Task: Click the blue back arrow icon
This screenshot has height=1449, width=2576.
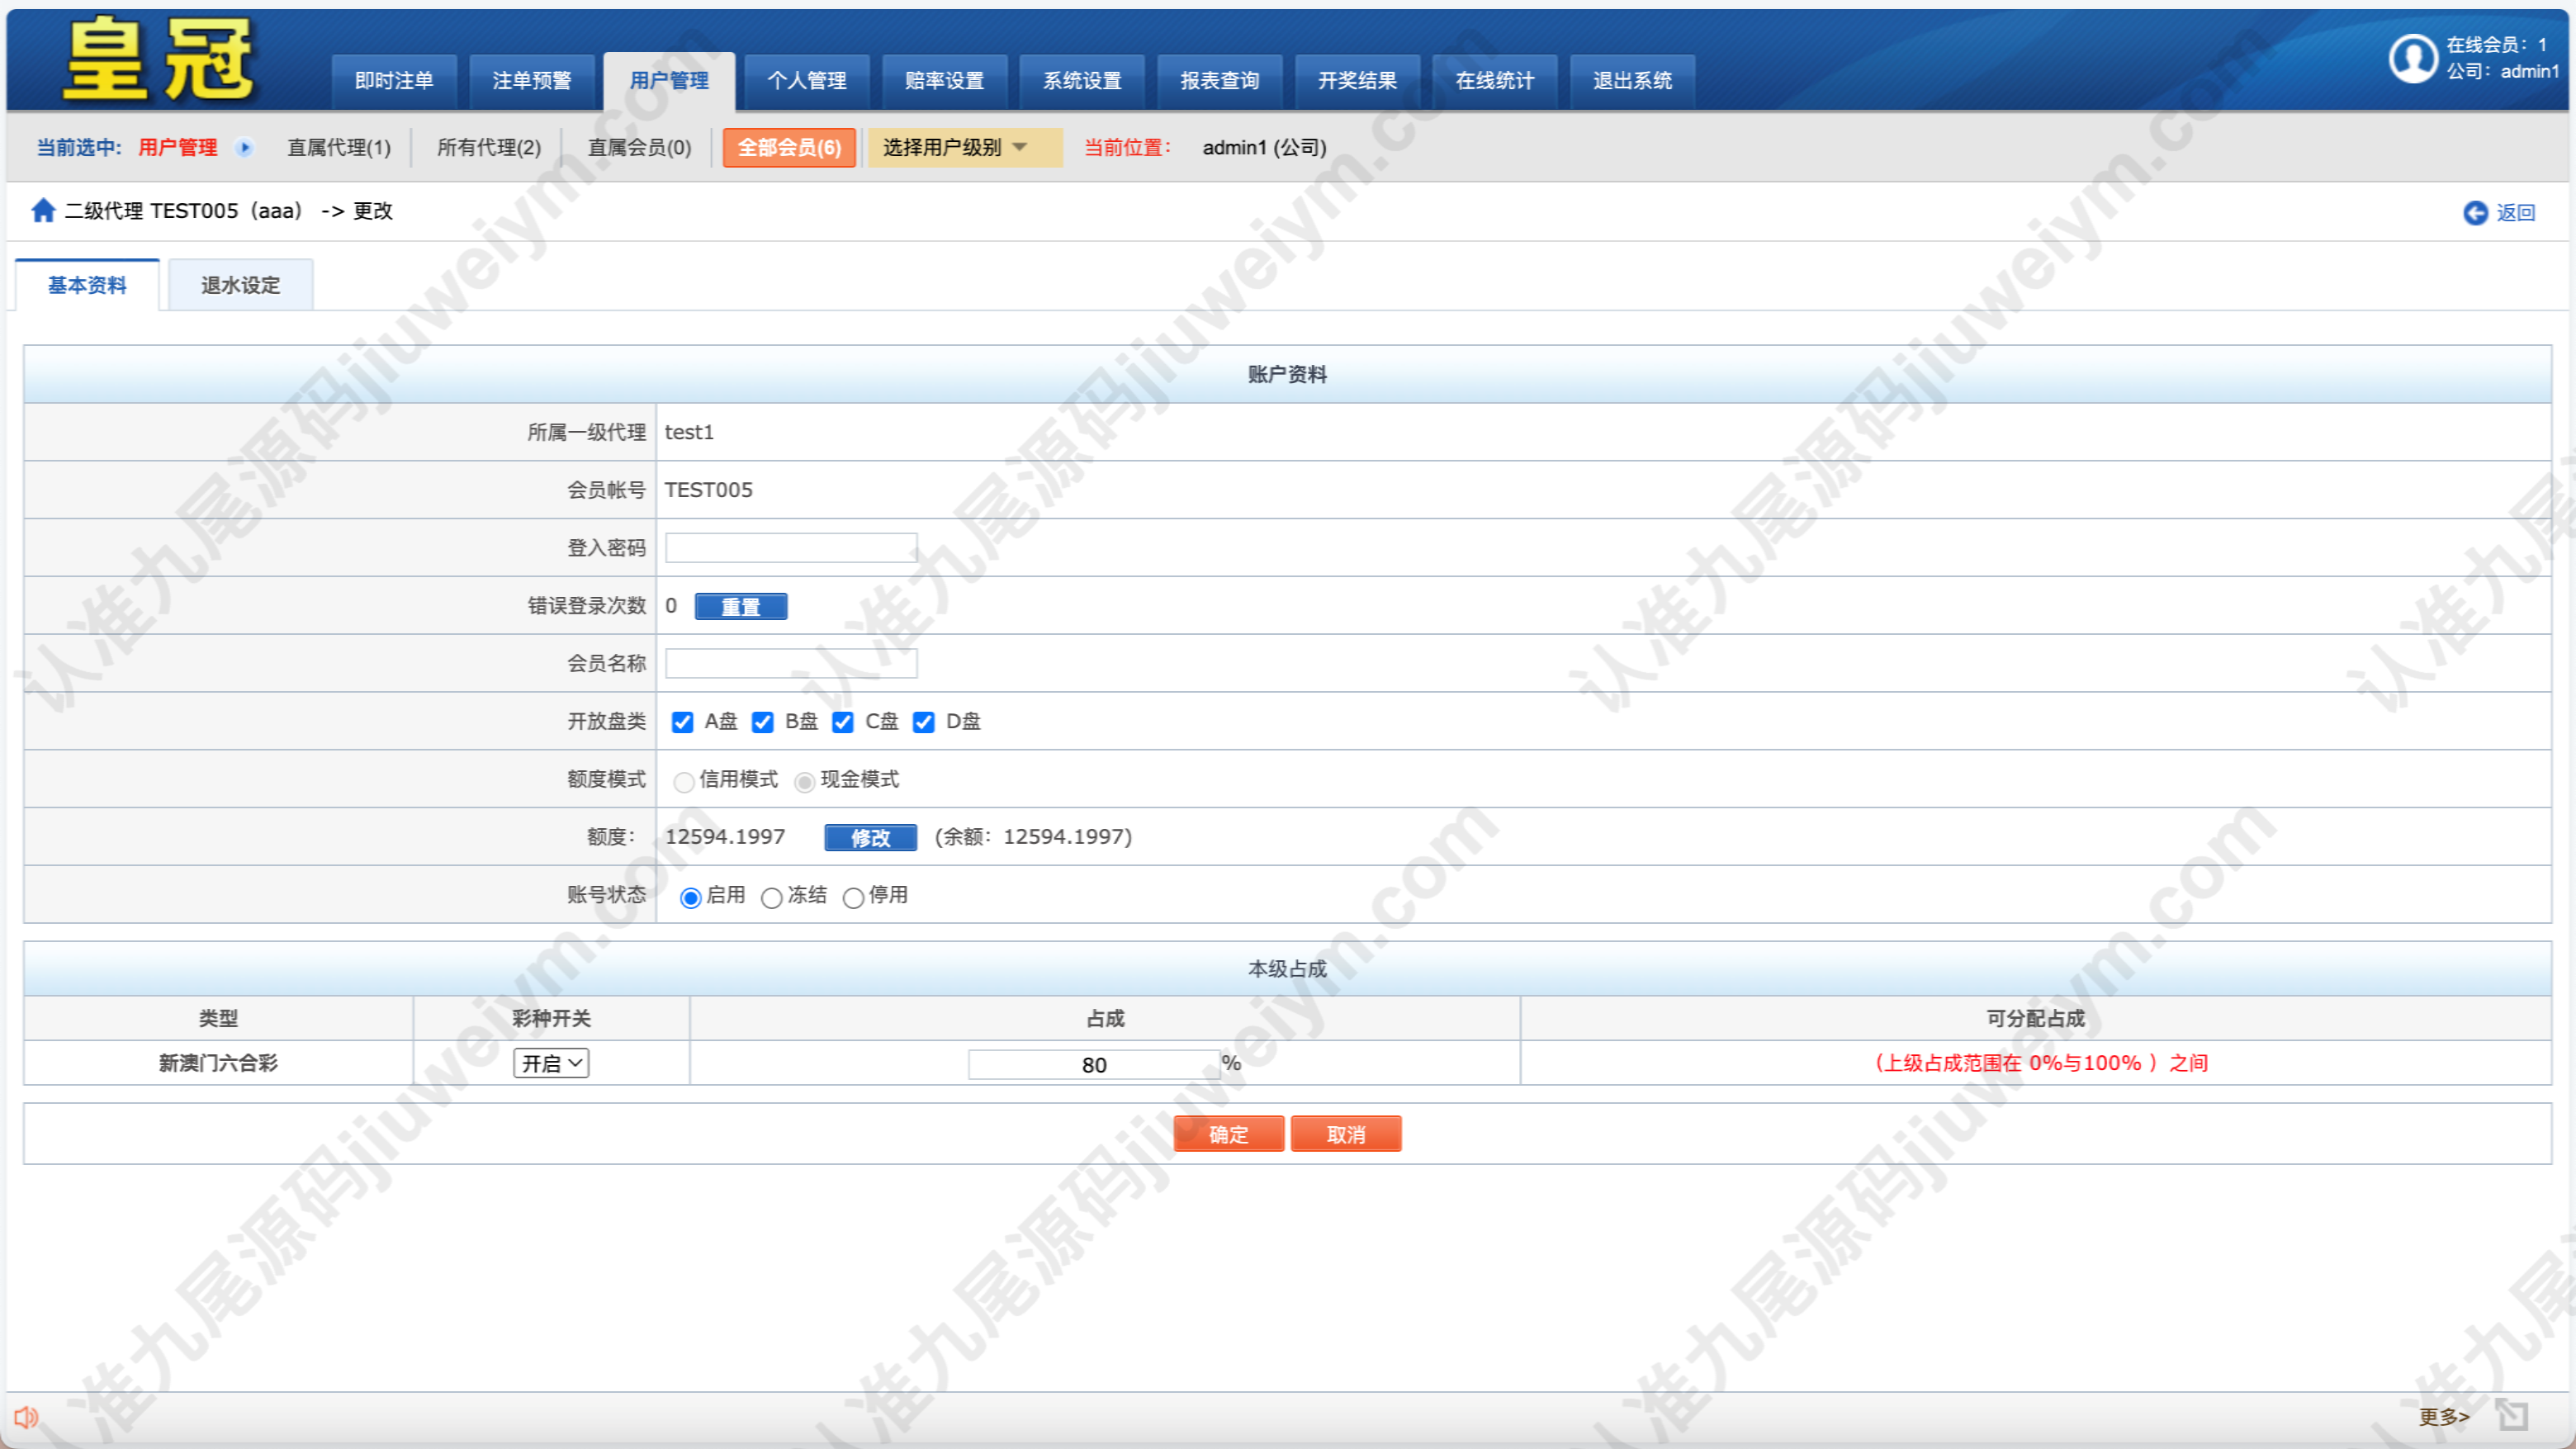Action: tap(2475, 213)
